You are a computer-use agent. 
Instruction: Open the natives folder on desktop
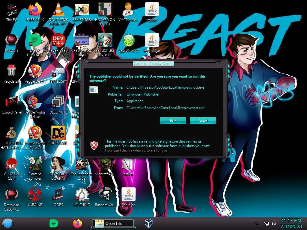[128, 167]
